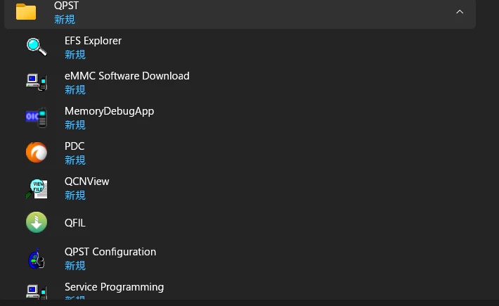Open the QPST Configuration icon
499x306 pixels.
(x=37, y=258)
